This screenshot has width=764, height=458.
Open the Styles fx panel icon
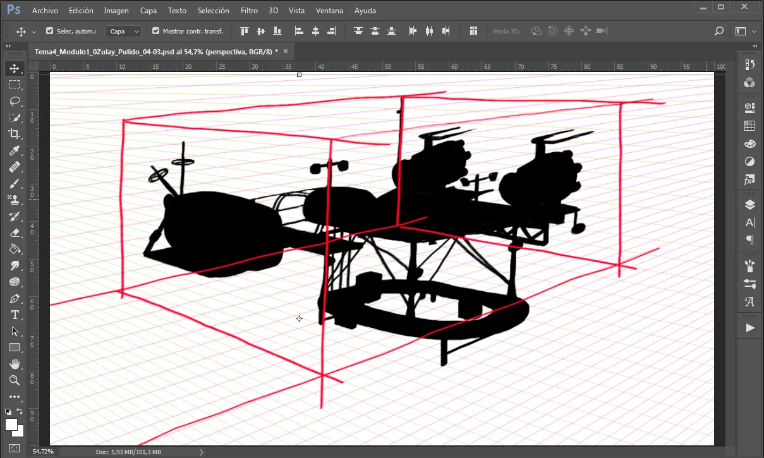750,180
